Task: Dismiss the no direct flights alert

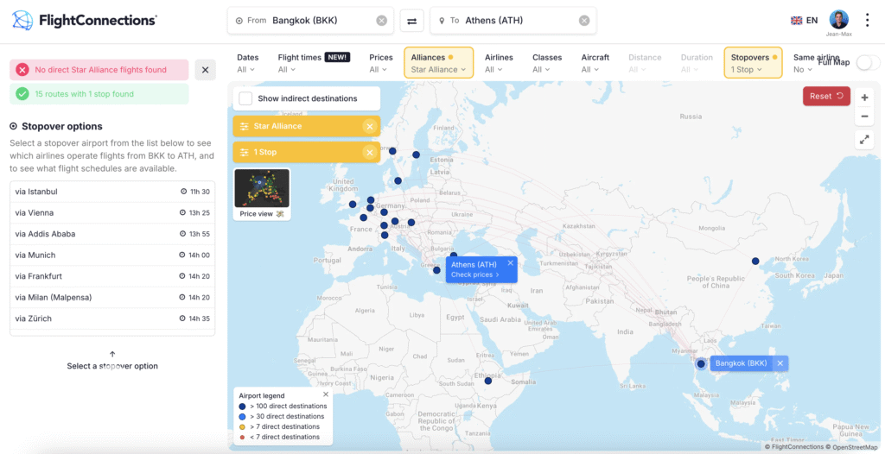Action: [x=205, y=70]
